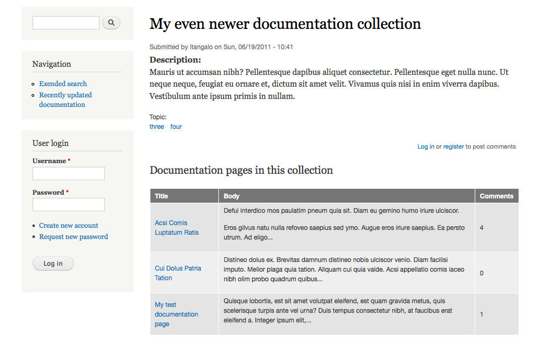540x354 pixels.
Task: Click the search magnifier icon
Action: [111, 22]
